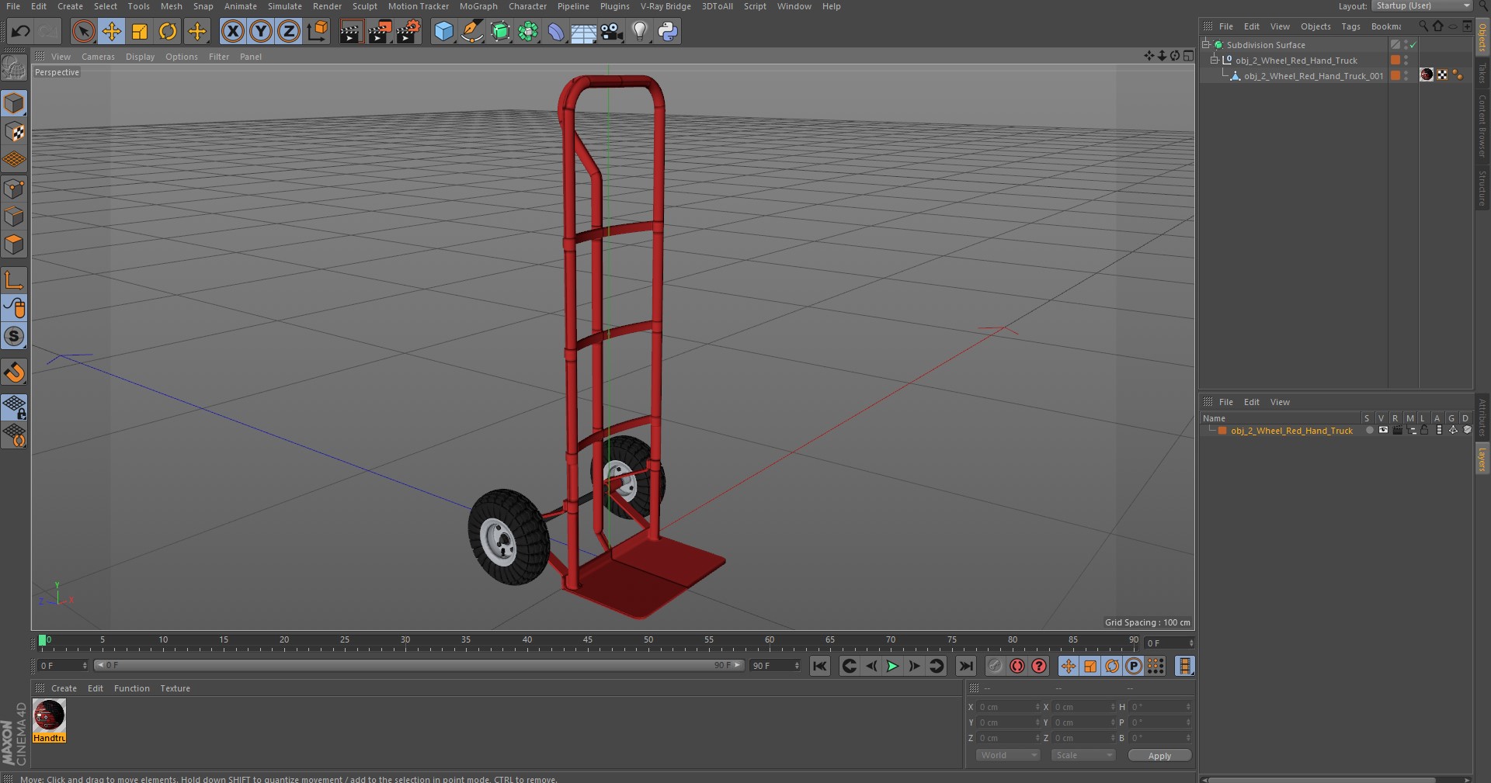Open the Array modeling objects icon
1491x783 pixels.
coord(528,32)
